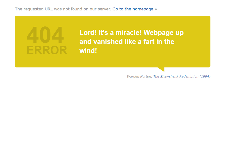
Task: Click the 'Warden Norton' attribution text
Action: pyautogui.click(x=139, y=77)
